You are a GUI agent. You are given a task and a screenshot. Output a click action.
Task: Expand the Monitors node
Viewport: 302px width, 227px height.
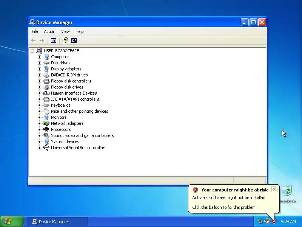(x=40, y=117)
